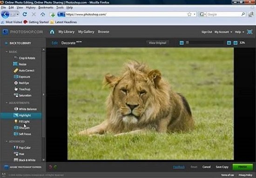Screen dimensions: 256x178
Task: Select the Crop & Rotate tool icon
Action: [16, 58]
